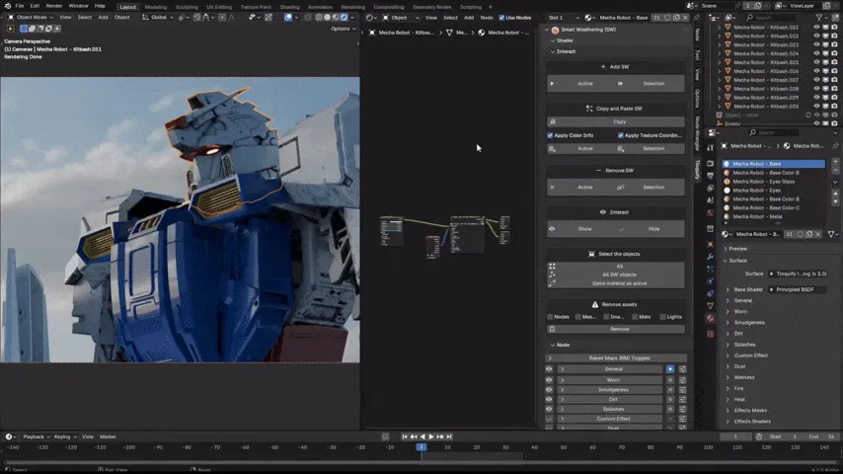Open node editor Object type dropdown
The height and width of the screenshot is (474, 843).
[x=400, y=17]
